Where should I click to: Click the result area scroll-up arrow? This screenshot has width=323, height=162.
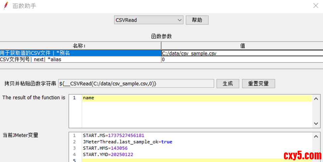coord(316,98)
